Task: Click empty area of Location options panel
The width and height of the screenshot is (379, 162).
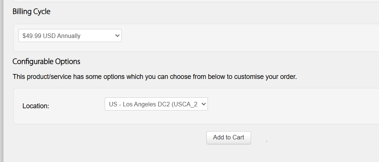Action: [290, 106]
